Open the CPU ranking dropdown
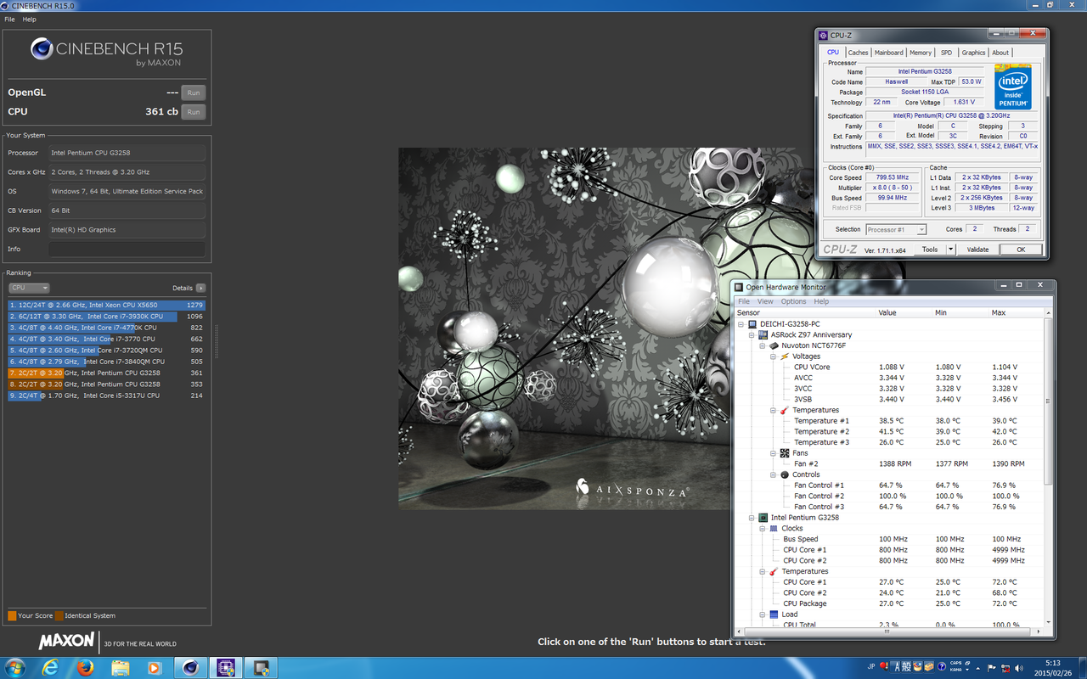Screen dimensions: 1087x679 (29, 288)
